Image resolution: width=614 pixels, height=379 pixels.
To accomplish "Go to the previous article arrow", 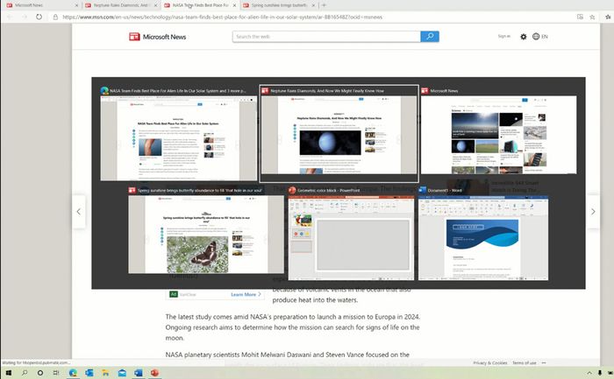I will [x=79, y=211].
